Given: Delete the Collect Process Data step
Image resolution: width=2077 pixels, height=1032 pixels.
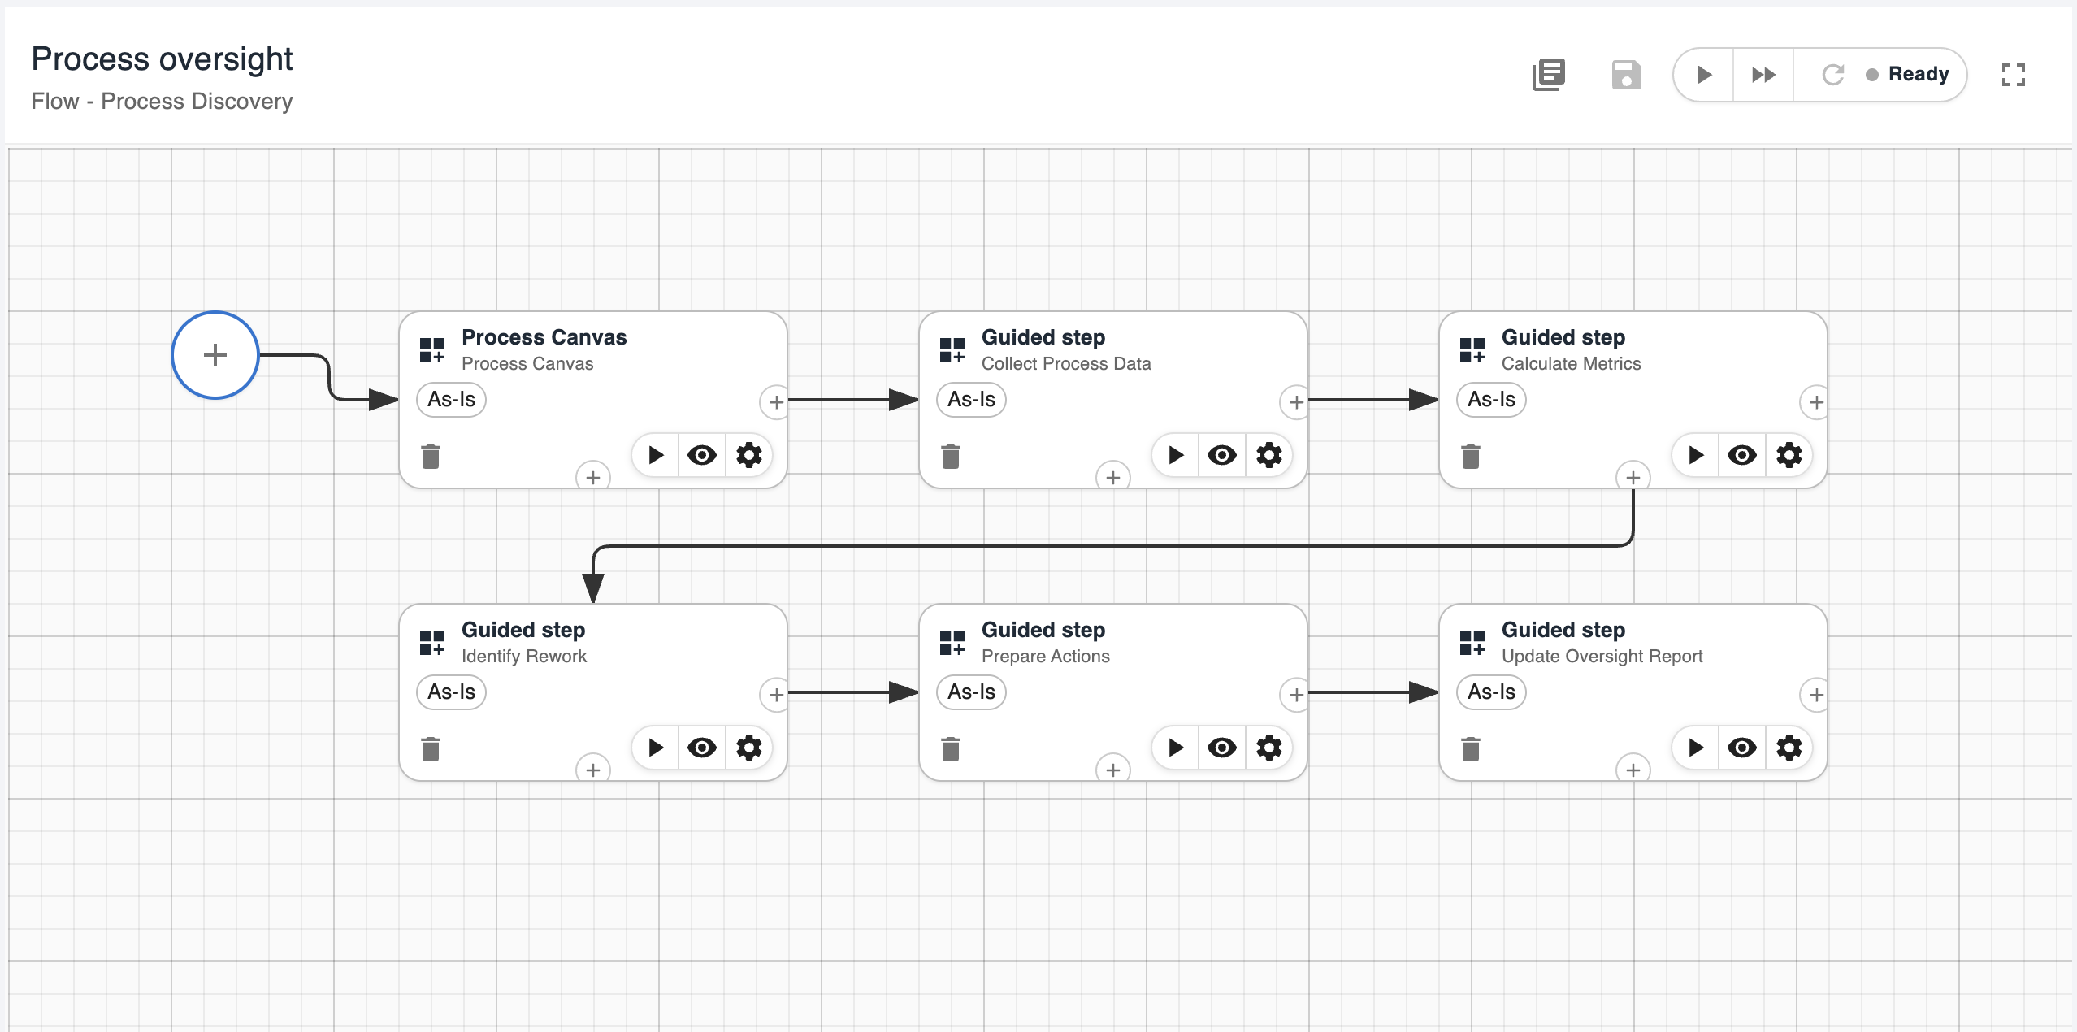Looking at the screenshot, I should (x=951, y=457).
